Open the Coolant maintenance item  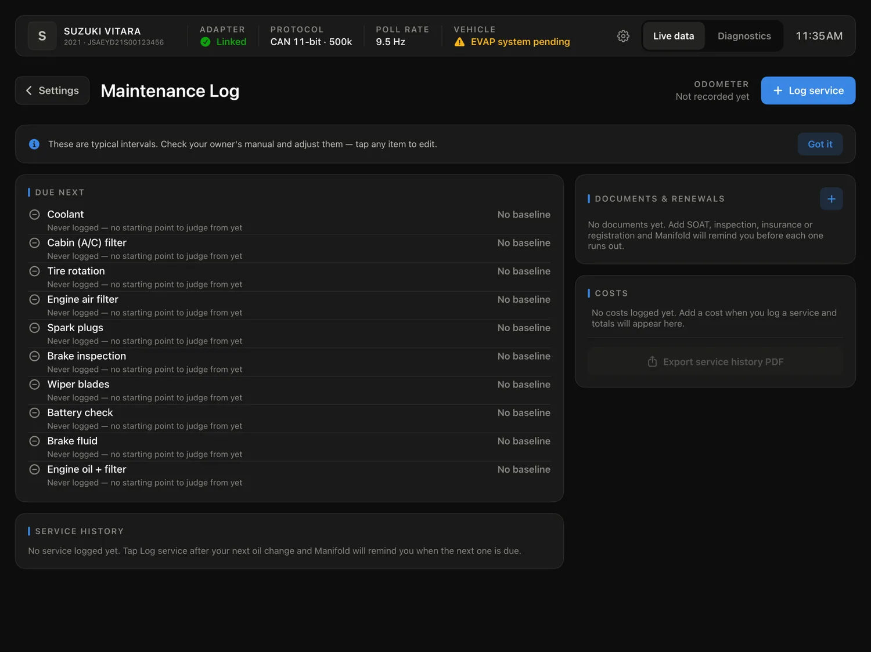coord(290,220)
